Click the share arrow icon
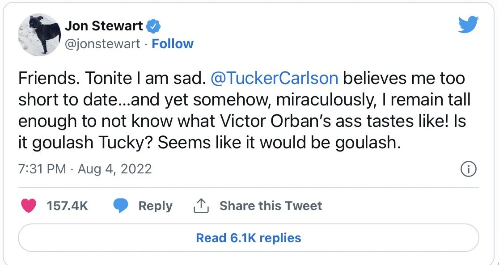The width and height of the screenshot is (499, 265). [x=201, y=206]
